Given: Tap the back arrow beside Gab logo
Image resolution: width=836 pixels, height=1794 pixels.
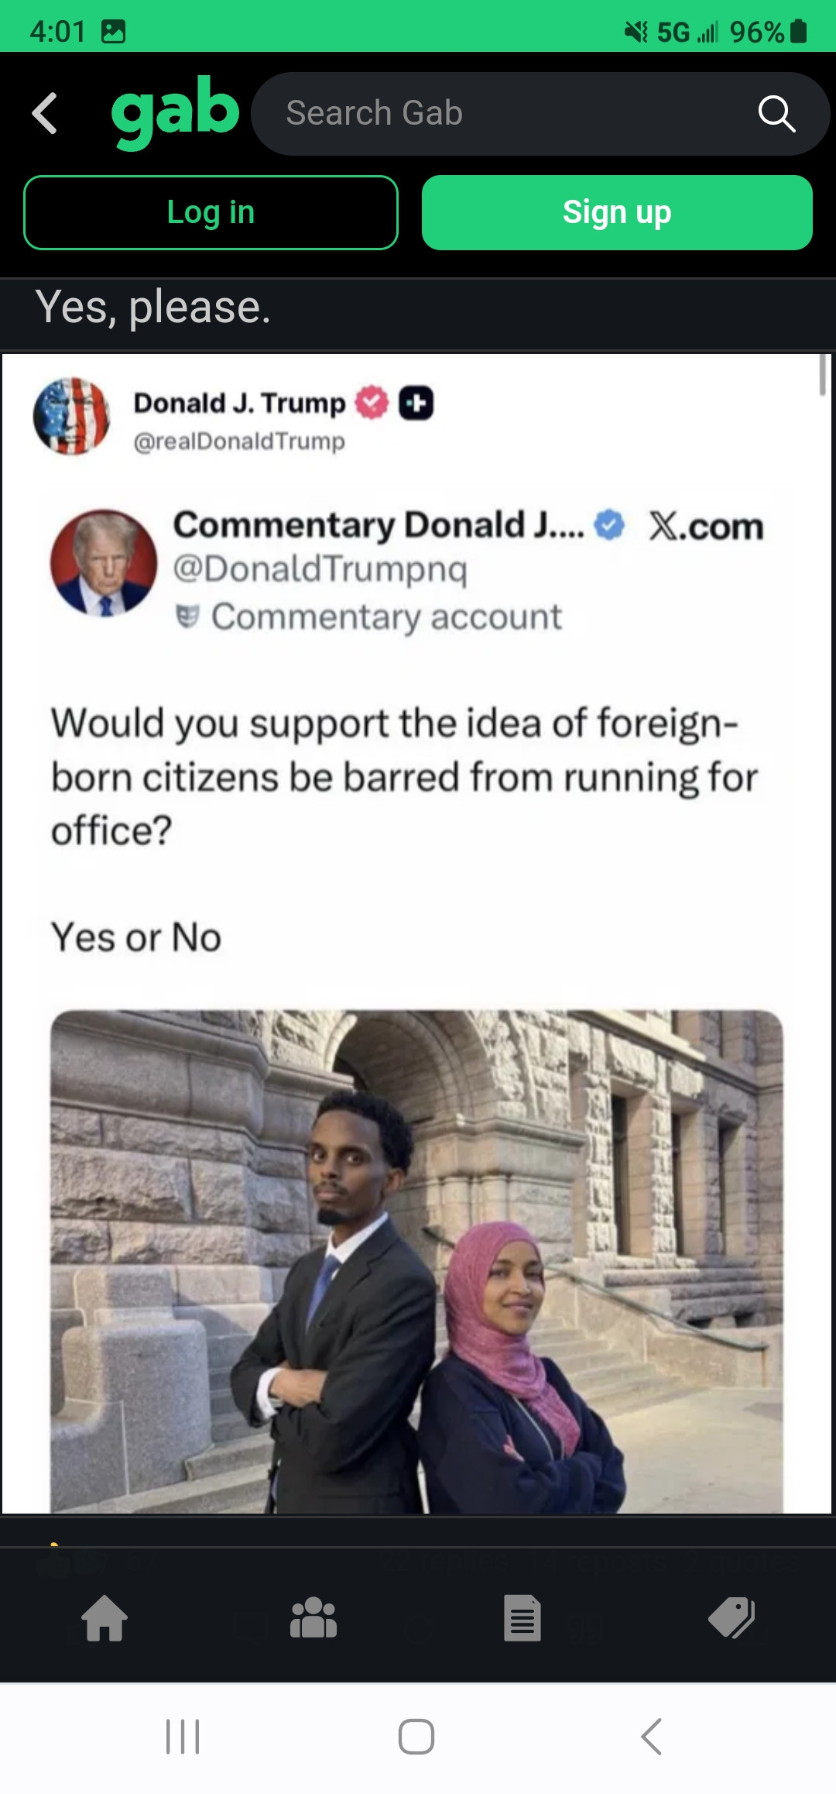Looking at the screenshot, I should (45, 113).
